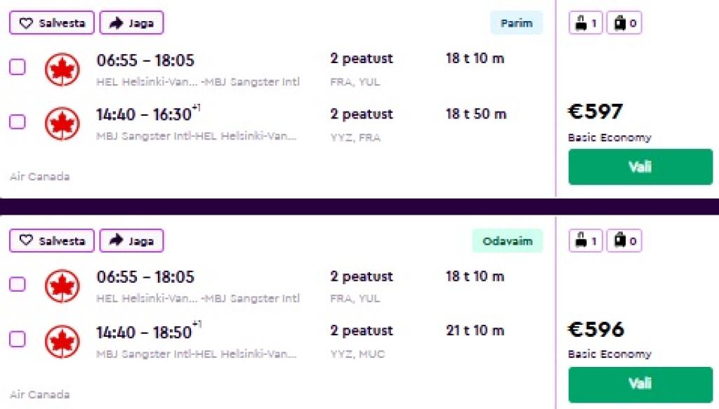Select the checkbox for the 06:55 flight in the €596 offer
This screenshot has width=719, height=409.
tap(17, 284)
